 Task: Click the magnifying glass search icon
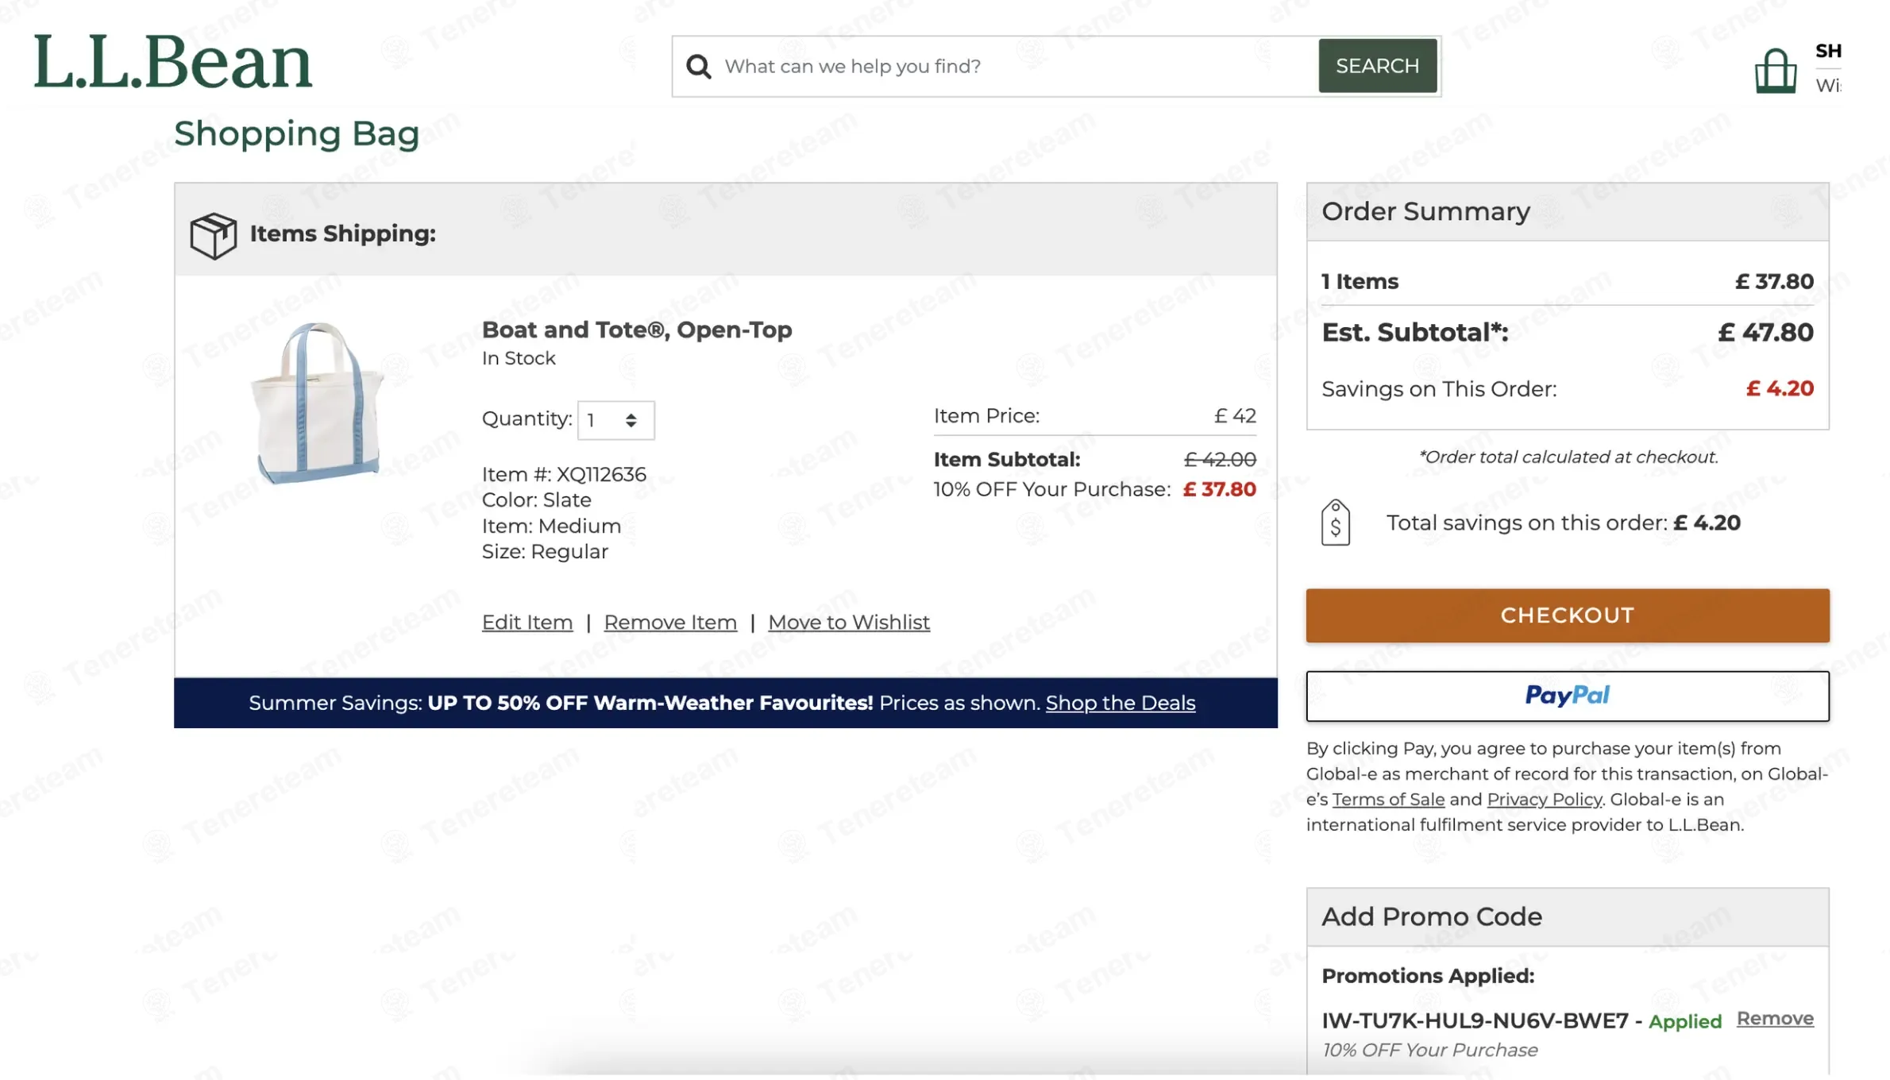click(x=699, y=67)
